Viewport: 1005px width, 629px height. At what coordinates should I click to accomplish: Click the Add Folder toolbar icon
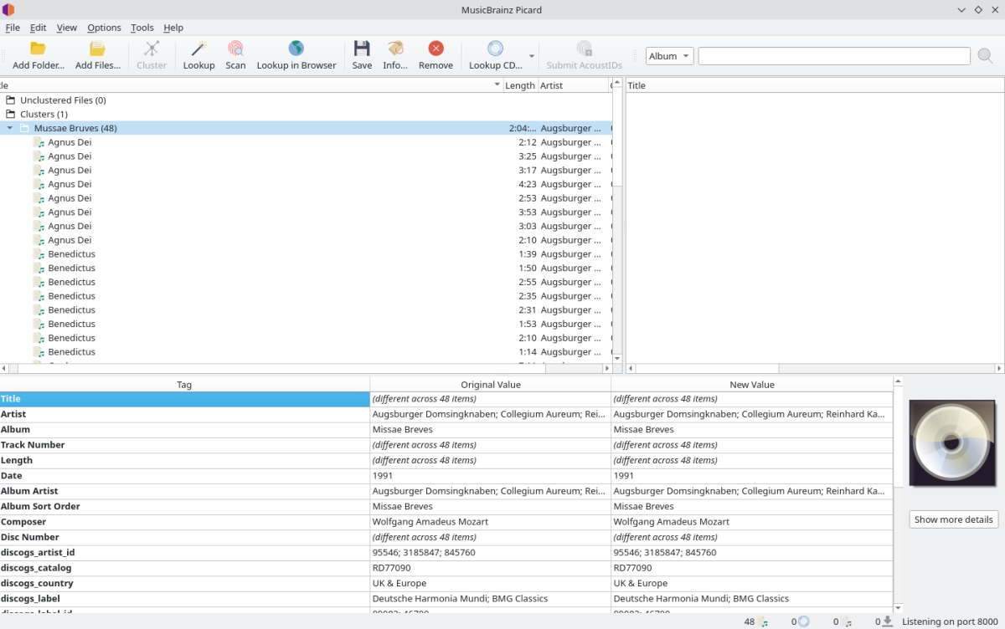click(x=38, y=49)
